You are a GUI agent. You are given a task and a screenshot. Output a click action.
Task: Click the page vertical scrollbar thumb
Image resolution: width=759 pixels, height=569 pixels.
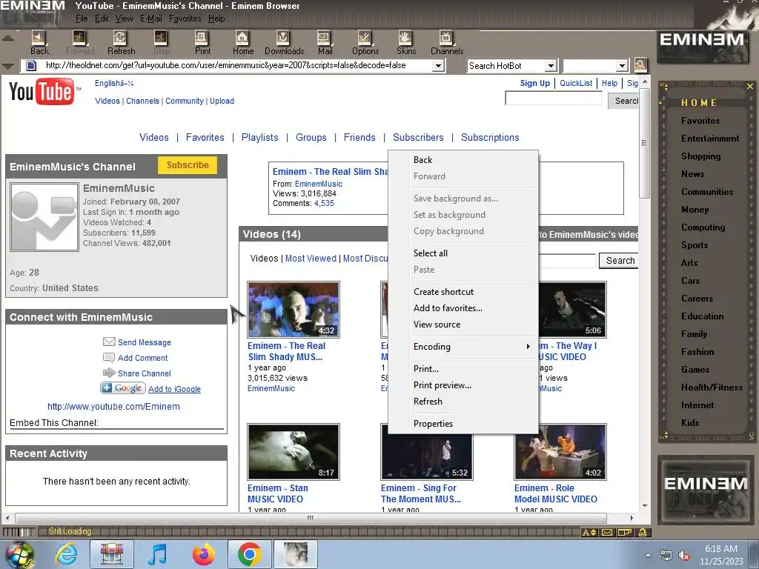point(644,142)
